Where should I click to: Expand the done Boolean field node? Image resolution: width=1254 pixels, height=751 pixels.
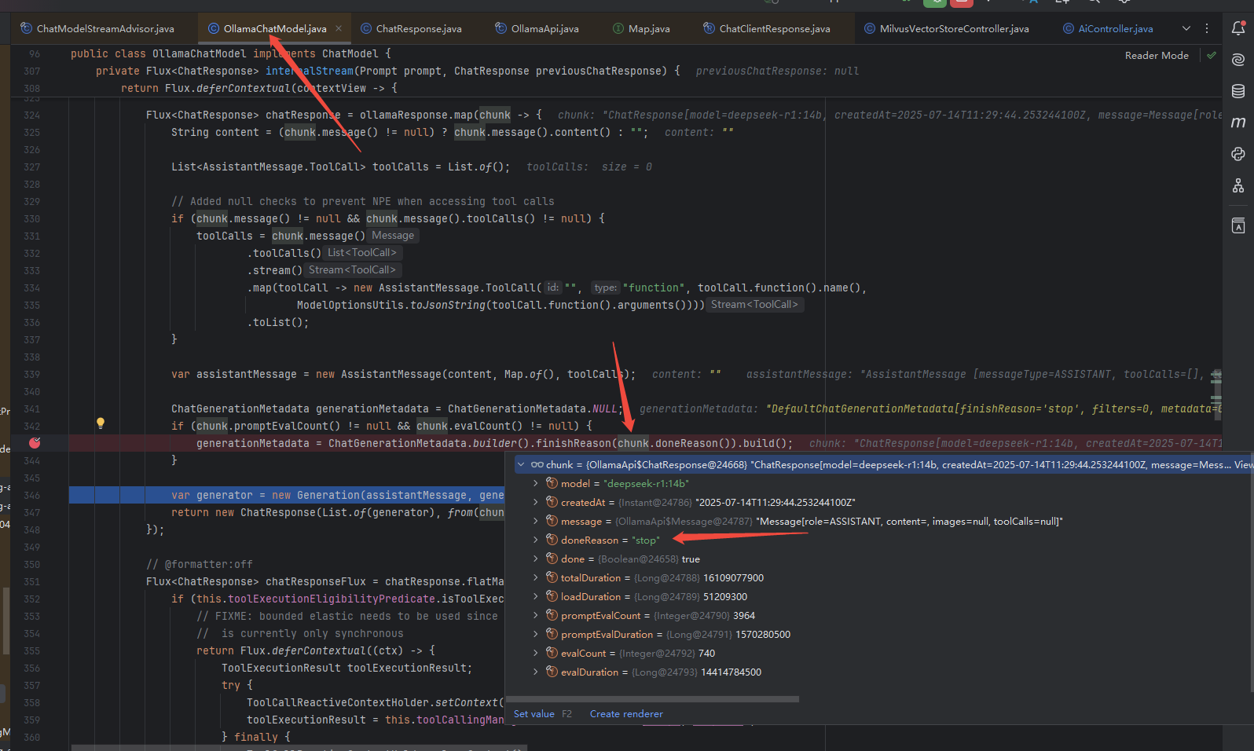click(x=536, y=559)
